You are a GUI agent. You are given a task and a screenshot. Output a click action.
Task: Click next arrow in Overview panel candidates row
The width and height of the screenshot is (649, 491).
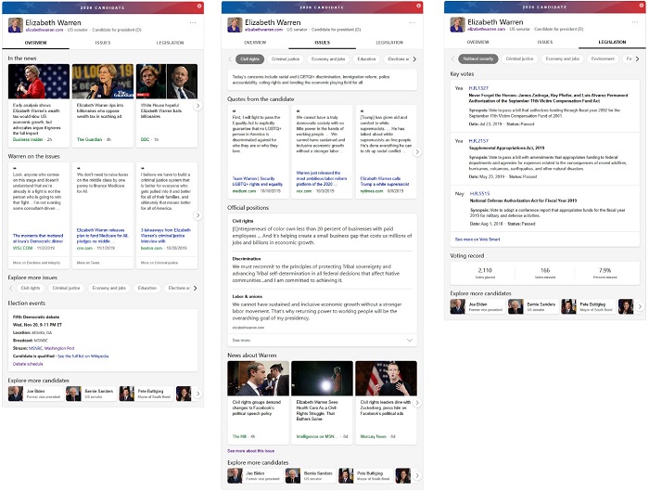click(197, 394)
